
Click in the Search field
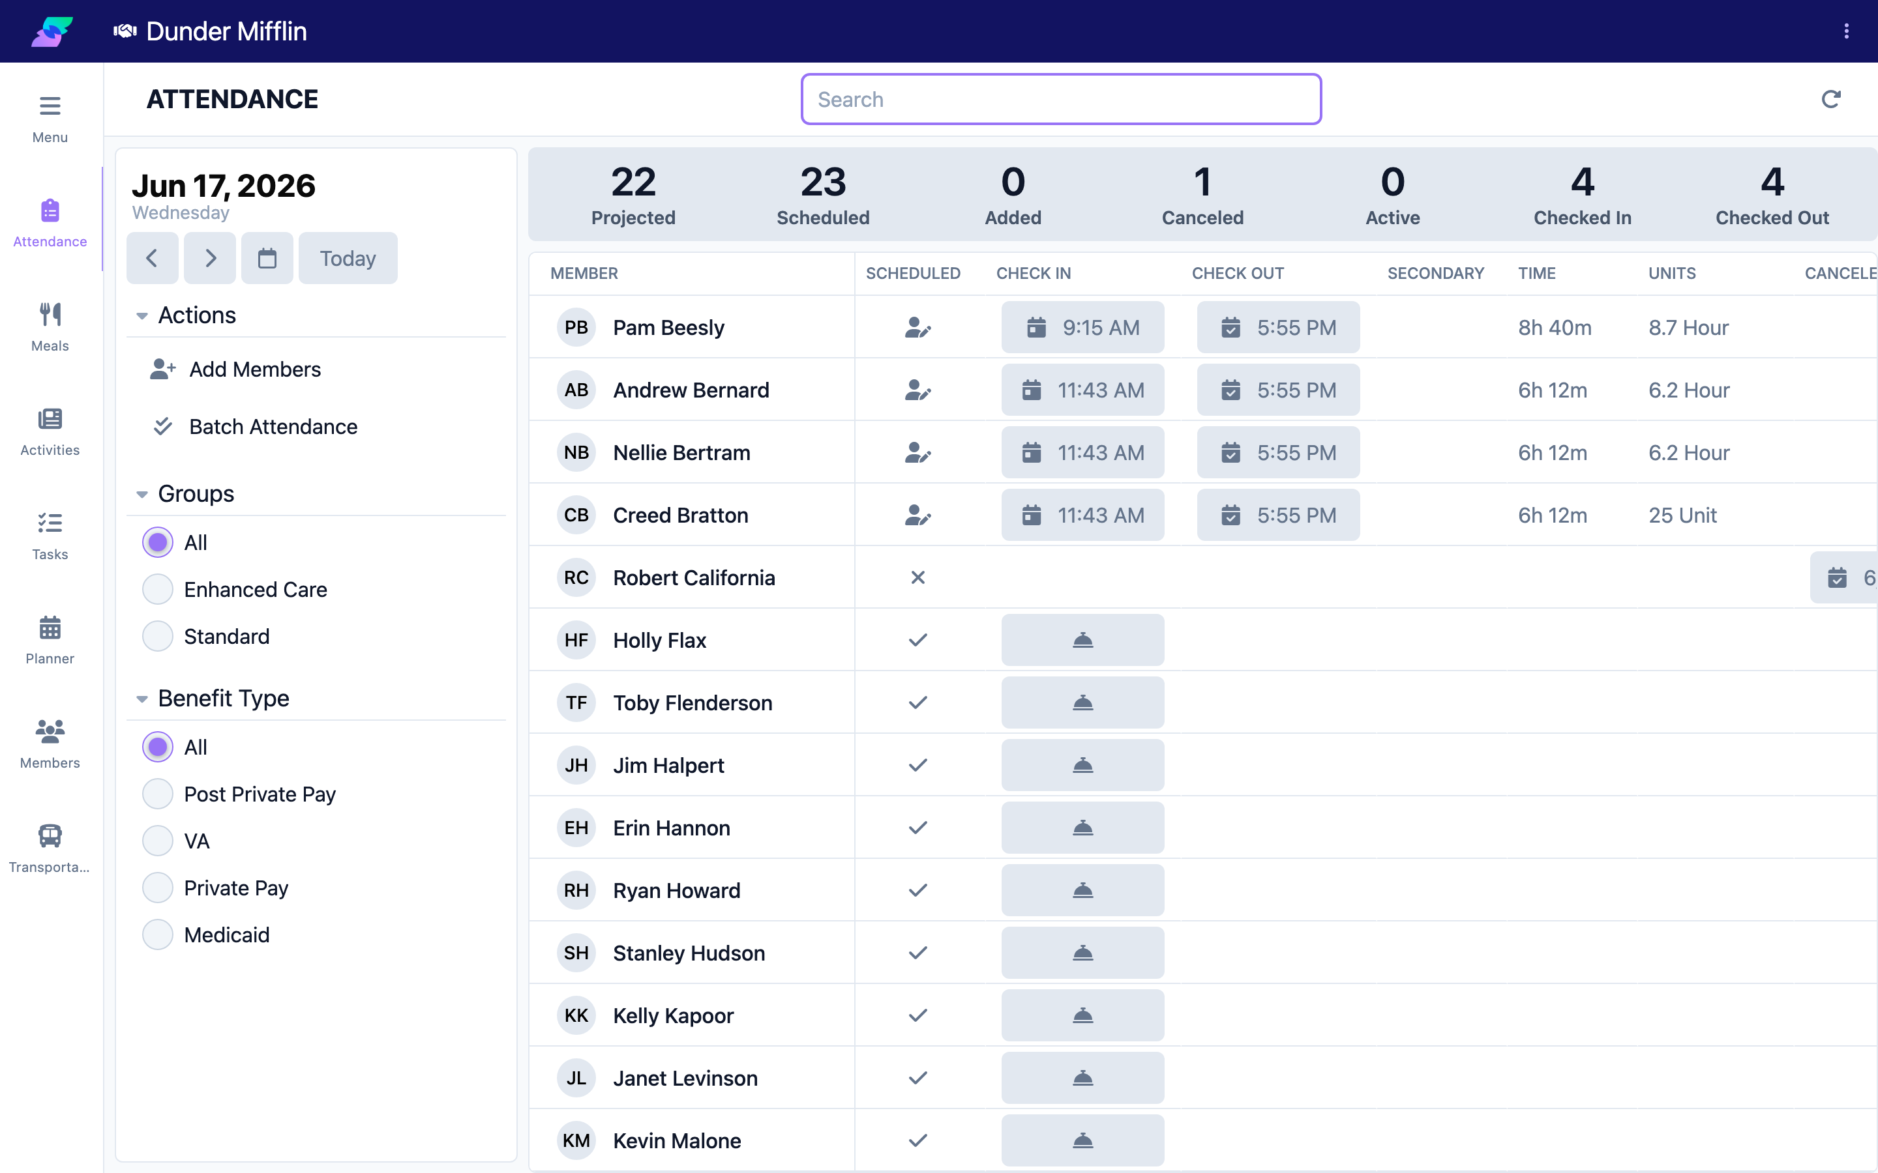pos(1061,99)
